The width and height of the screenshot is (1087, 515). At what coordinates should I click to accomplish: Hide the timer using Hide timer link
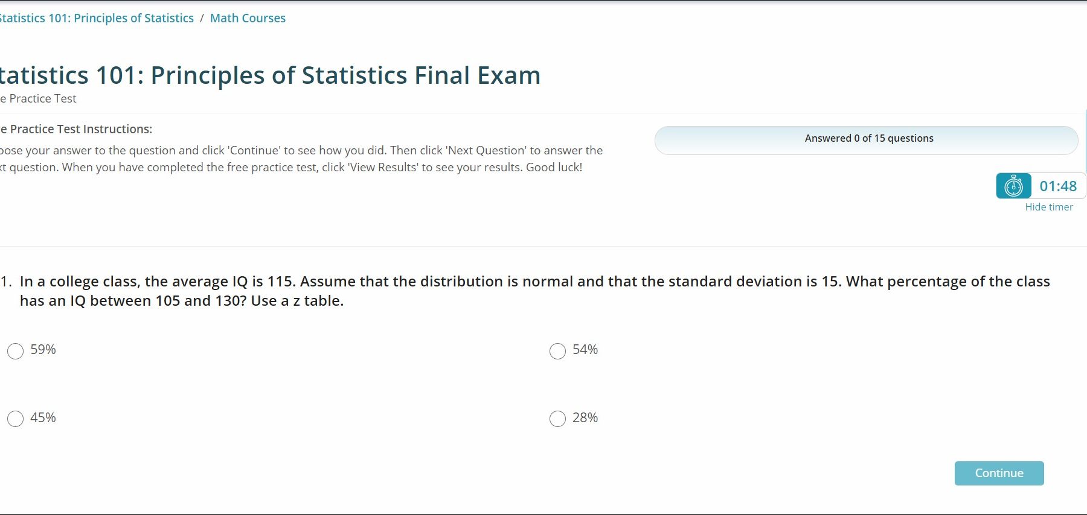coord(1048,207)
